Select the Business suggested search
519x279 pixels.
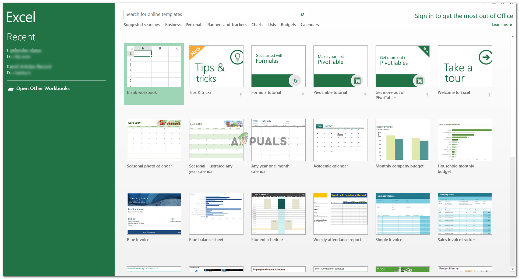[173, 25]
